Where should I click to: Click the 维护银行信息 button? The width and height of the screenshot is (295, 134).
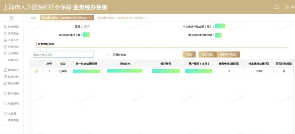pos(228,54)
